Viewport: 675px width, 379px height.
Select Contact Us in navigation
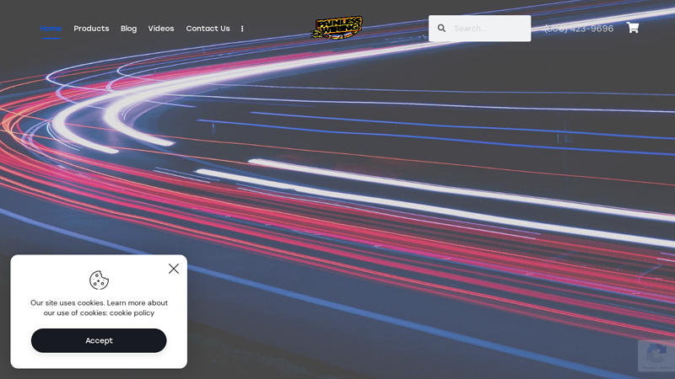tap(208, 29)
